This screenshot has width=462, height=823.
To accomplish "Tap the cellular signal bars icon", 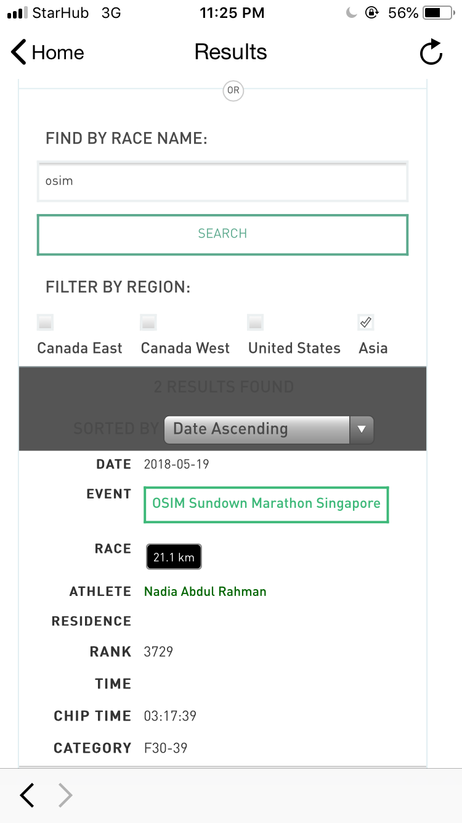I will (17, 13).
